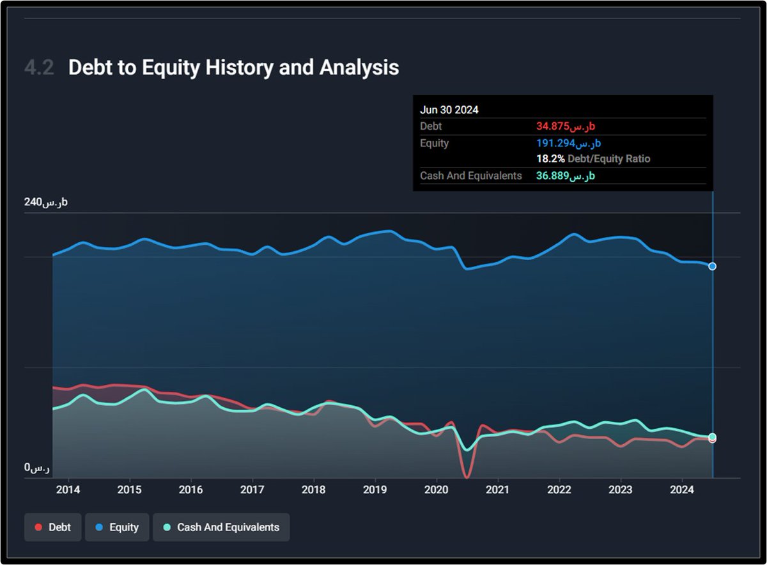Toggle the Equity series legend button
The image size is (767, 565).
tap(117, 527)
